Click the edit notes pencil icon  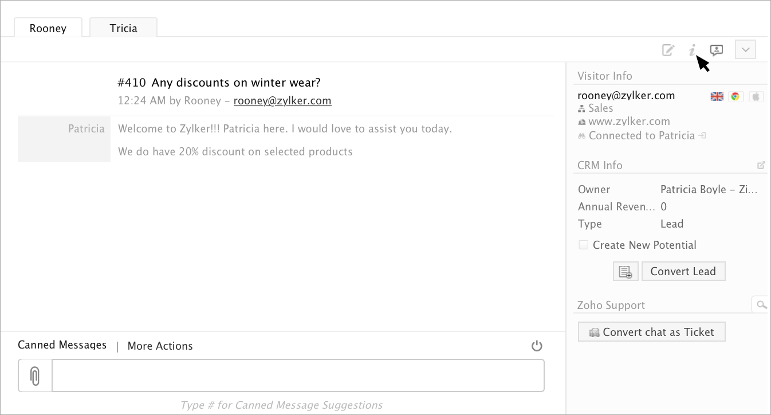pyautogui.click(x=668, y=50)
